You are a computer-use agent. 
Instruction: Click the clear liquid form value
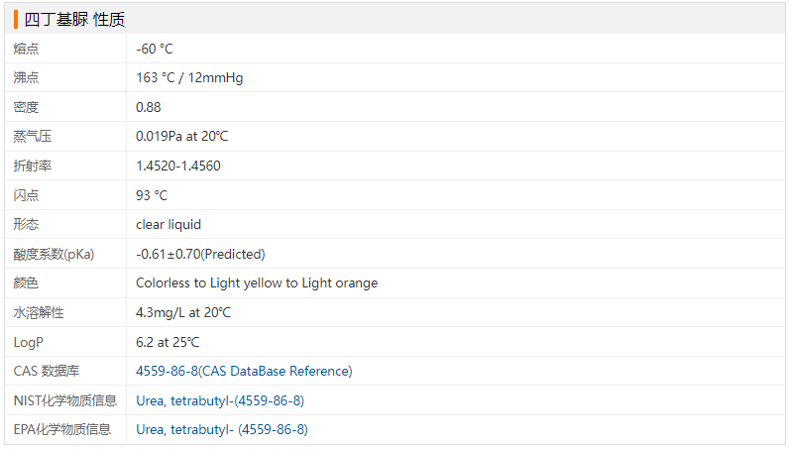169,224
